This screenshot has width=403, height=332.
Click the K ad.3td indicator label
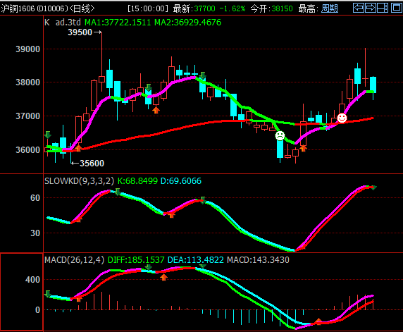[x=63, y=23]
